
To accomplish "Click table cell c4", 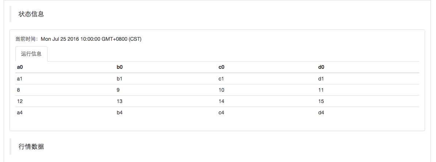I will [x=221, y=112].
